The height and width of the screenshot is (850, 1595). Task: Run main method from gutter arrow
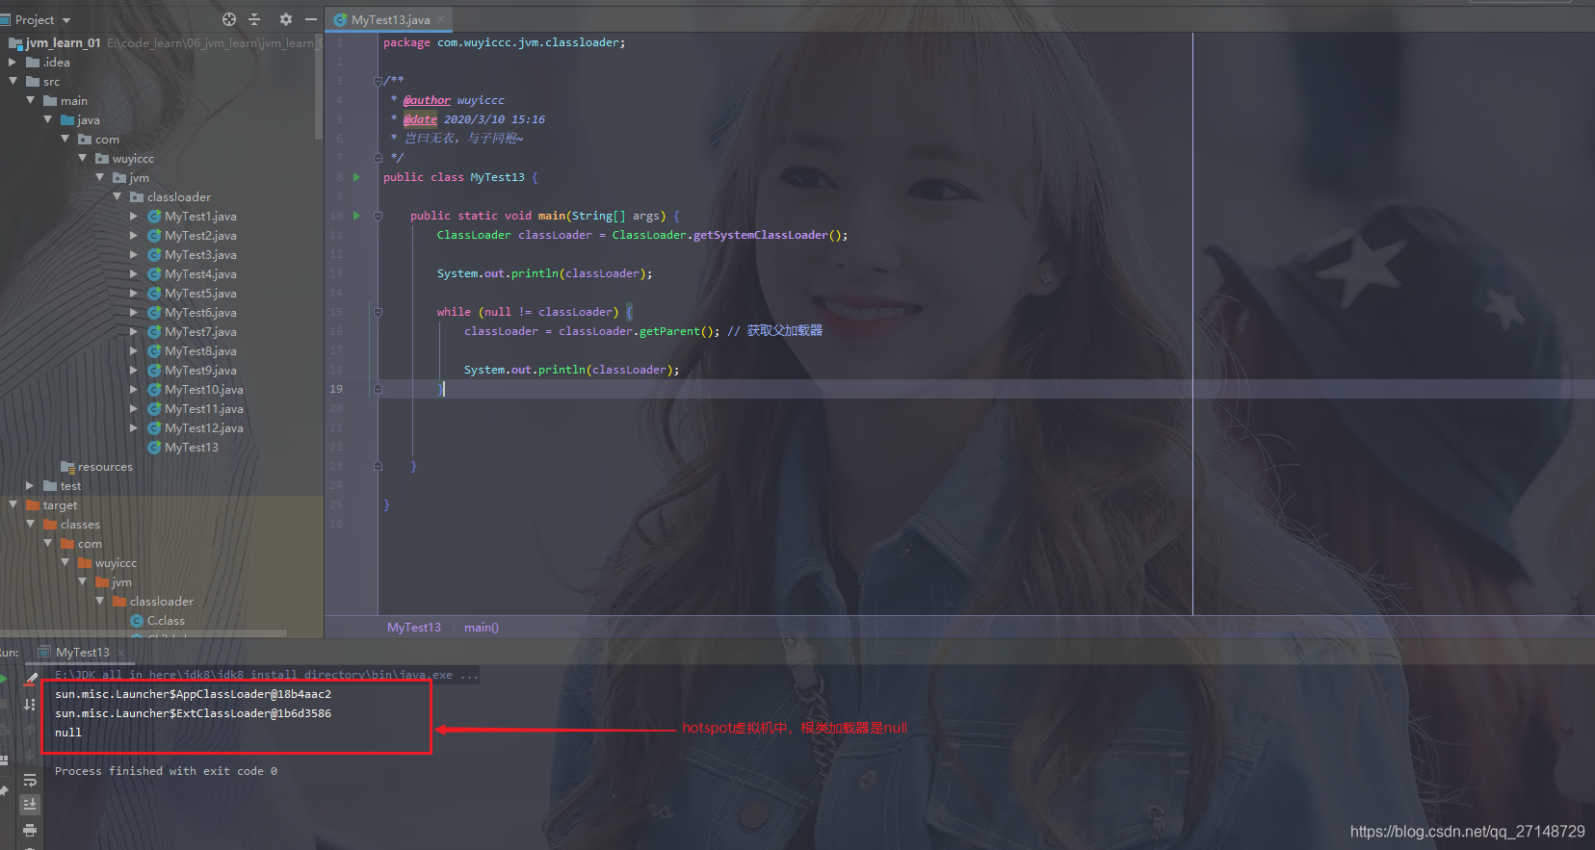356,216
